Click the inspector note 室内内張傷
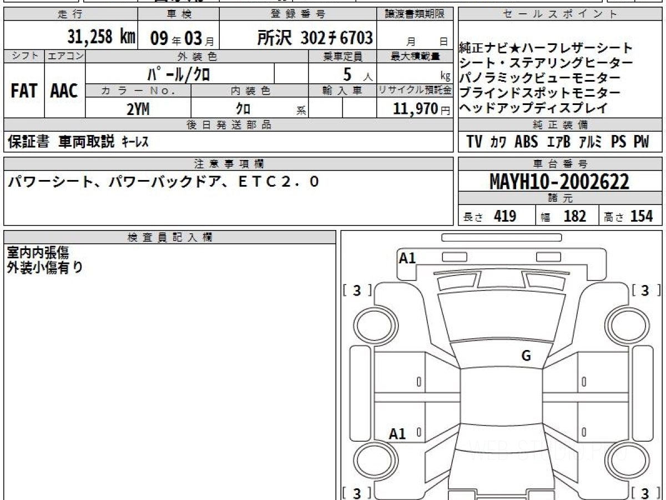Viewport: 666px width, 500px height. click(x=38, y=253)
